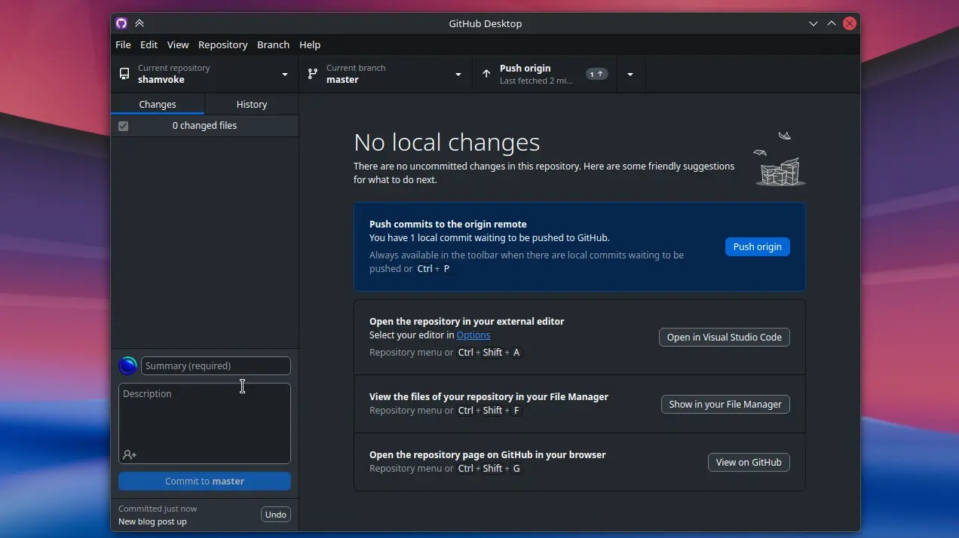Open the Help menu
The width and height of the screenshot is (959, 538).
coord(310,44)
